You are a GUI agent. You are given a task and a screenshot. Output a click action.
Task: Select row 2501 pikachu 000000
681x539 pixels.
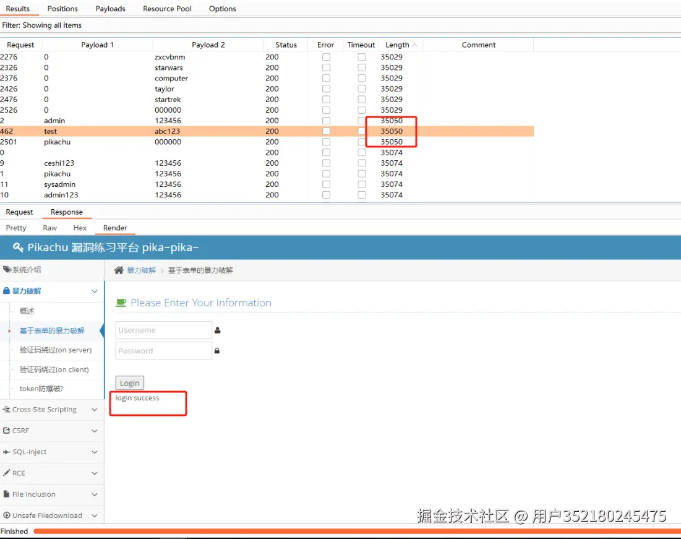tap(267, 142)
